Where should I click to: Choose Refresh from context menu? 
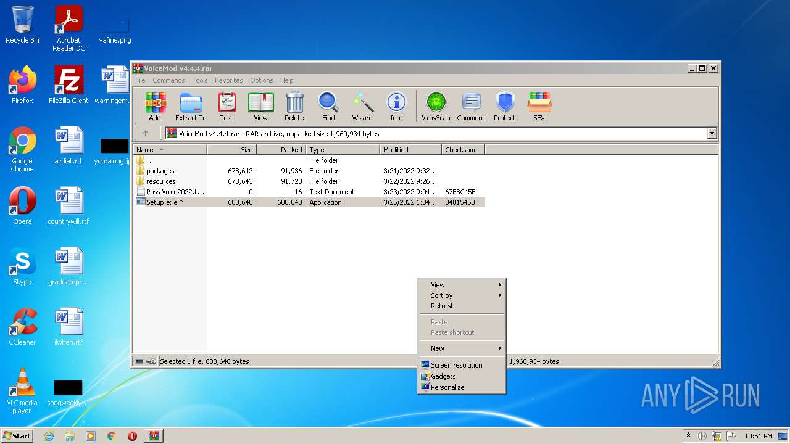[x=462, y=306]
